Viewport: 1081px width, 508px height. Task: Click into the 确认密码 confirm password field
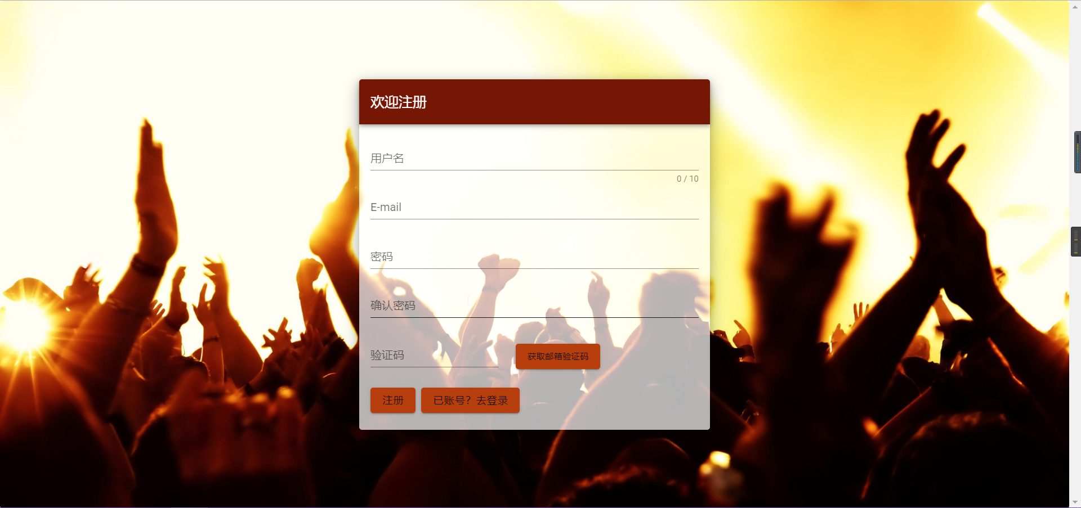(534, 306)
